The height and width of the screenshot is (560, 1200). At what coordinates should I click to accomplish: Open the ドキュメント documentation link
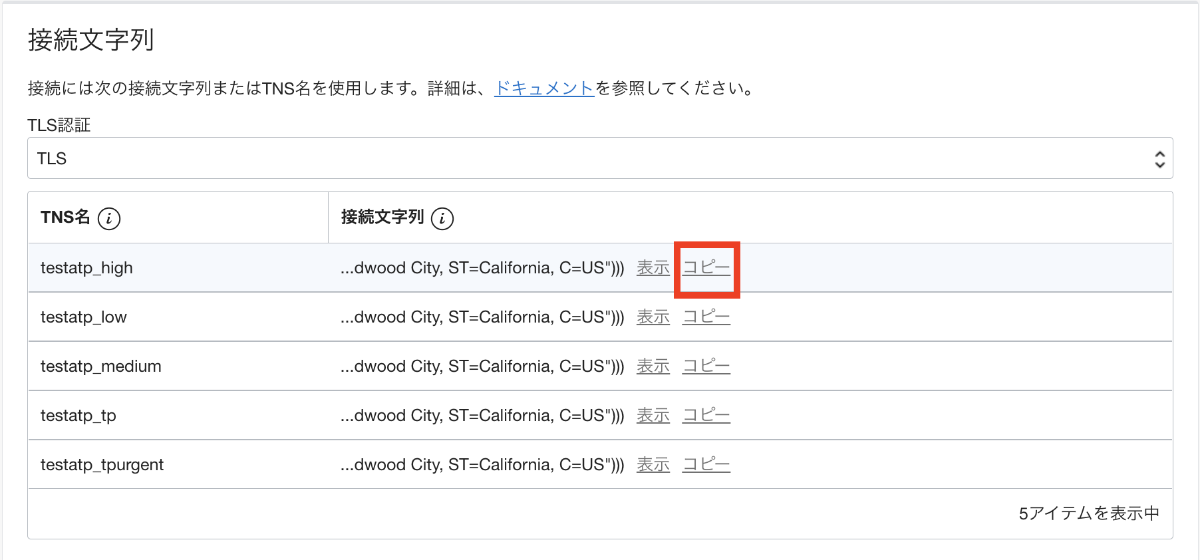coord(543,86)
